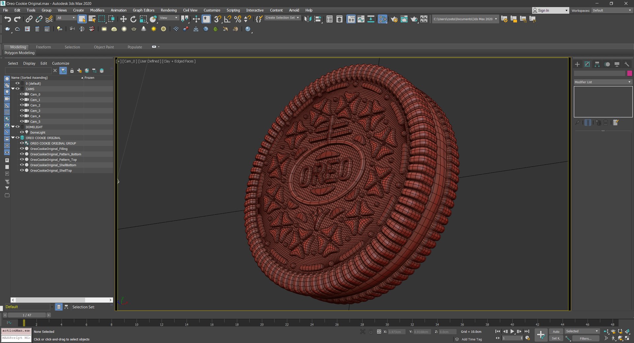This screenshot has width=634, height=343.
Task: Open Customize in Scene Explorer
Action: 60,63
